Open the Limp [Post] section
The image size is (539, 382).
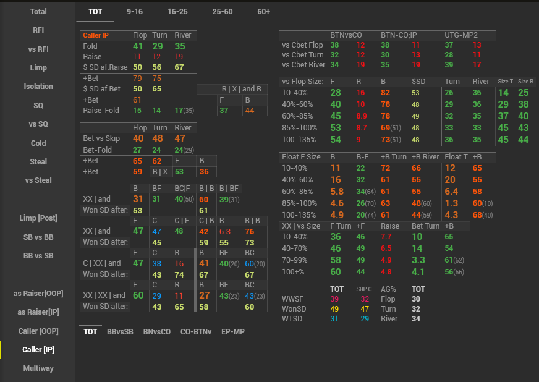coord(38,218)
